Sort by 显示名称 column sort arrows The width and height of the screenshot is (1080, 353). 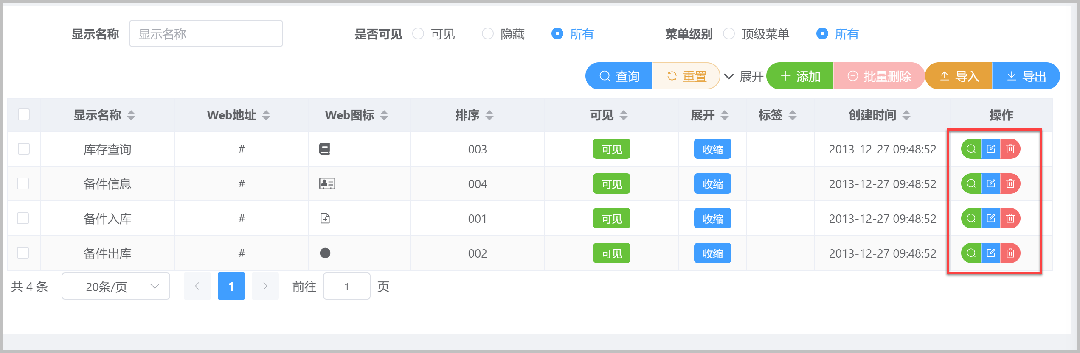(131, 115)
